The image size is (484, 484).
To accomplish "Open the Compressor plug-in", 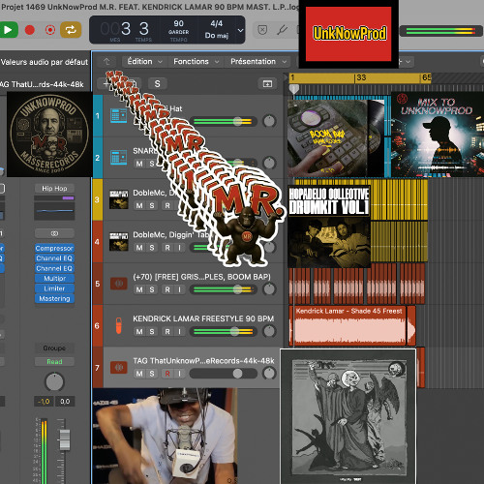I will pos(54,248).
